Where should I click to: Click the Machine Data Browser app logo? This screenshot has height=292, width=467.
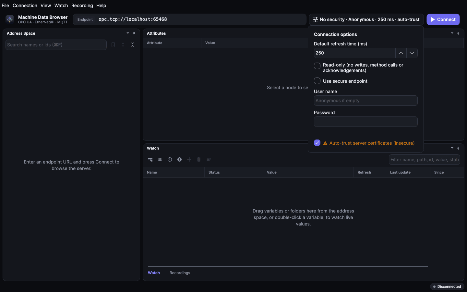[x=10, y=19]
